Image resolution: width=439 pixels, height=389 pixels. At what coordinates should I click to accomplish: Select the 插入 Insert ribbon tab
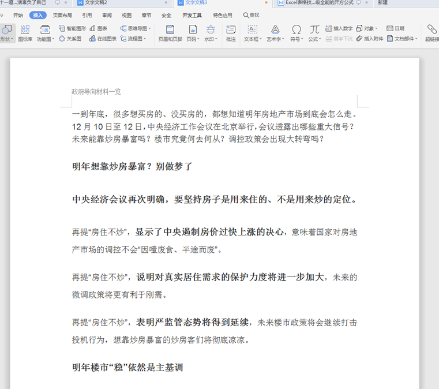pyautogui.click(x=38, y=15)
